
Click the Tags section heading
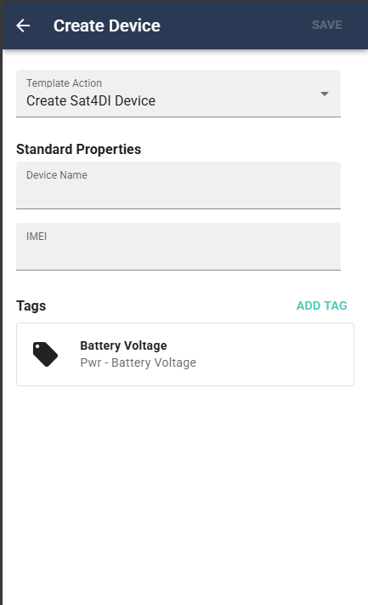(31, 305)
